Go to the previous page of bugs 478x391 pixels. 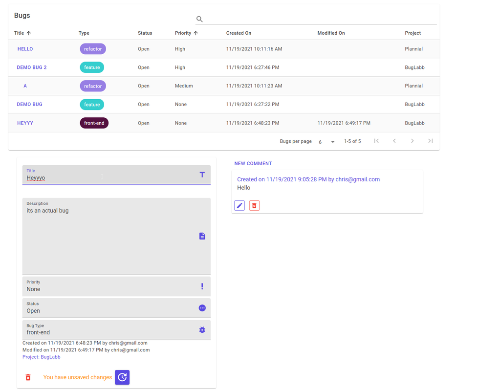point(394,141)
